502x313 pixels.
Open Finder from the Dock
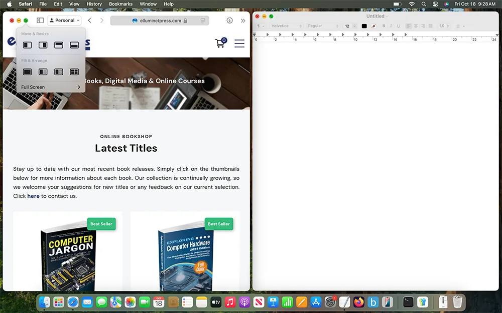[45, 302]
